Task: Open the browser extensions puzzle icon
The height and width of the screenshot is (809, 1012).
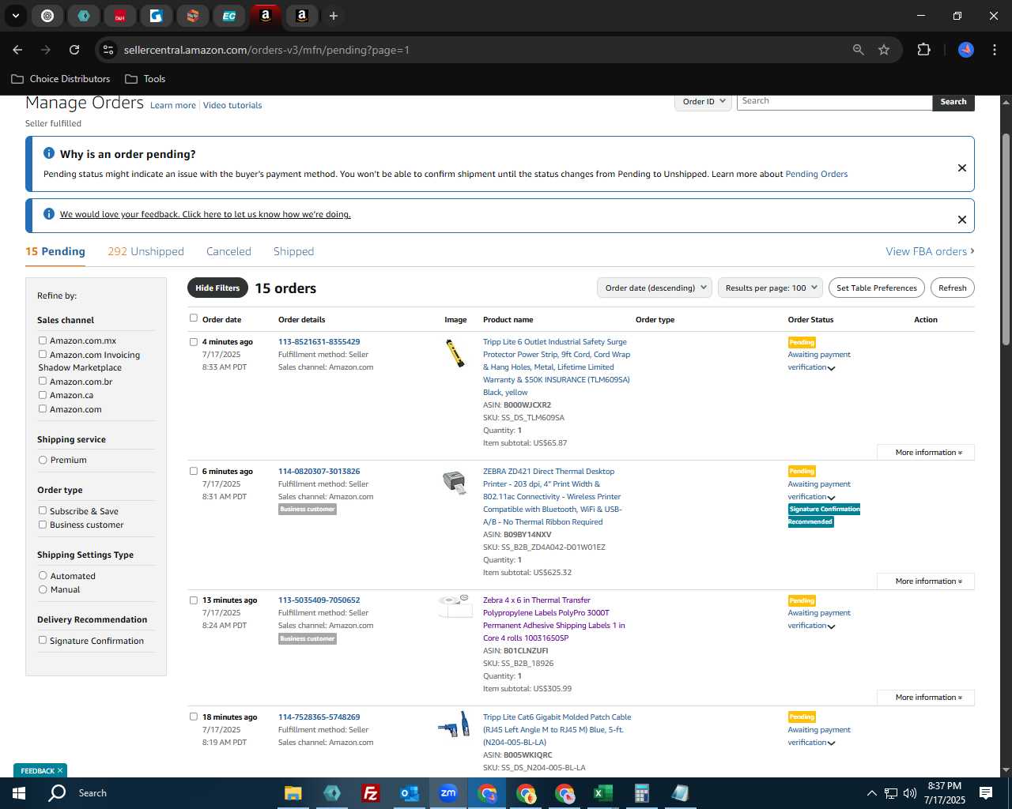Action: point(923,50)
